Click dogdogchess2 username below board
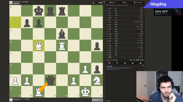The height and width of the screenshot is (102, 183). coord(17,99)
